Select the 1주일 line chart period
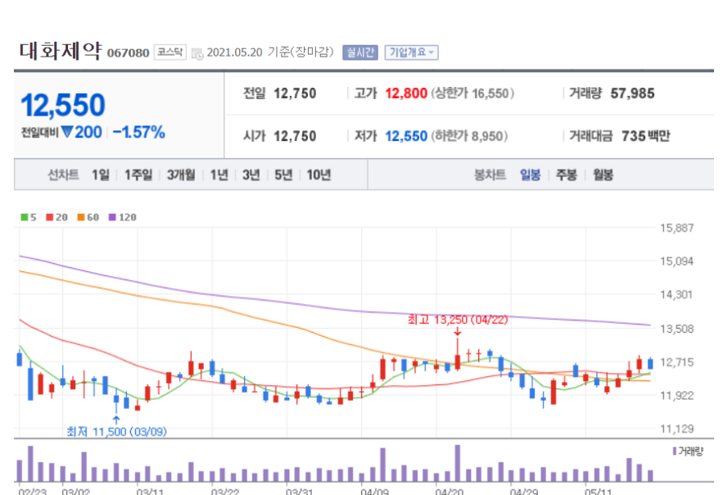The width and height of the screenshot is (728, 495). [138, 175]
